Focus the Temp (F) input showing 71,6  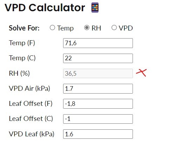point(98,43)
